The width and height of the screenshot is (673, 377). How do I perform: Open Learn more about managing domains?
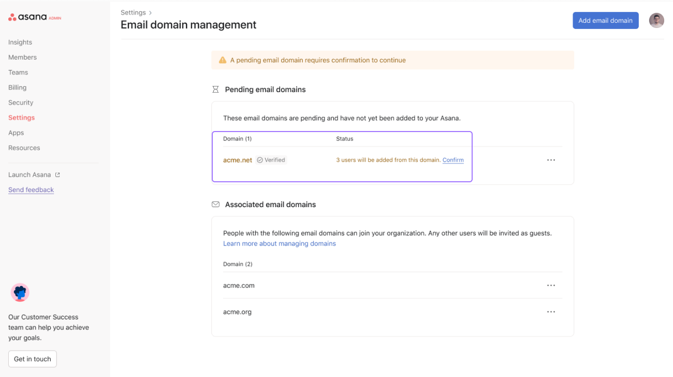coord(279,243)
